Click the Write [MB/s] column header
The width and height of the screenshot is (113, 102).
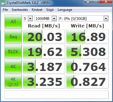click(x=87, y=26)
